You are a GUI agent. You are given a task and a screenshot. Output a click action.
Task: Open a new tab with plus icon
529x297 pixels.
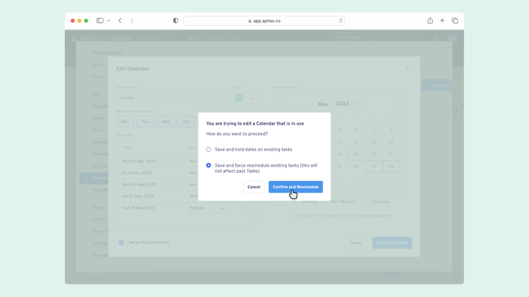click(442, 21)
